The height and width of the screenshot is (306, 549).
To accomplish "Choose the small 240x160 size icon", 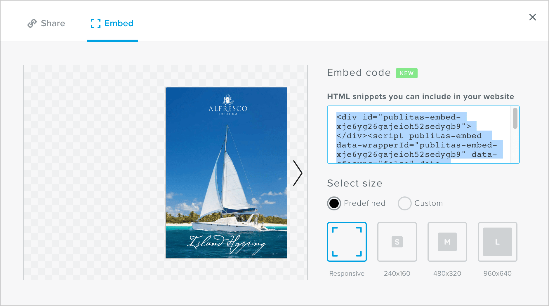I will click(x=397, y=242).
